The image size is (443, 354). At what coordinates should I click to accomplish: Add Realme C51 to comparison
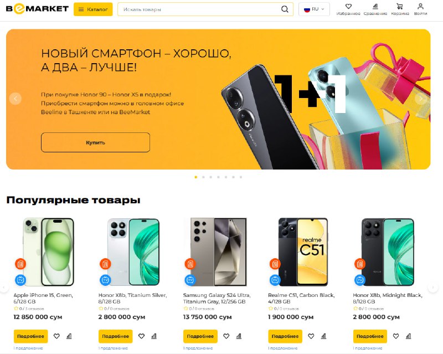pos(323,336)
